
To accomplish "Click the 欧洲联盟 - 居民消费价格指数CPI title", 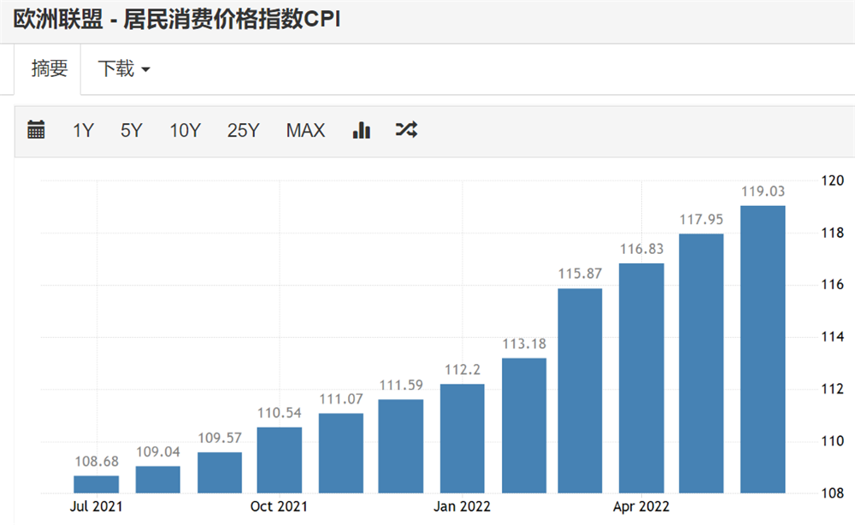I will 177,20.
